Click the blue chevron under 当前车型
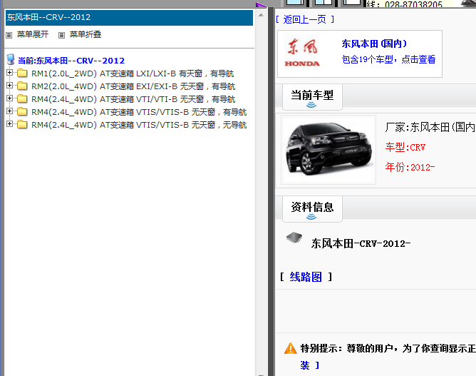 (311, 105)
